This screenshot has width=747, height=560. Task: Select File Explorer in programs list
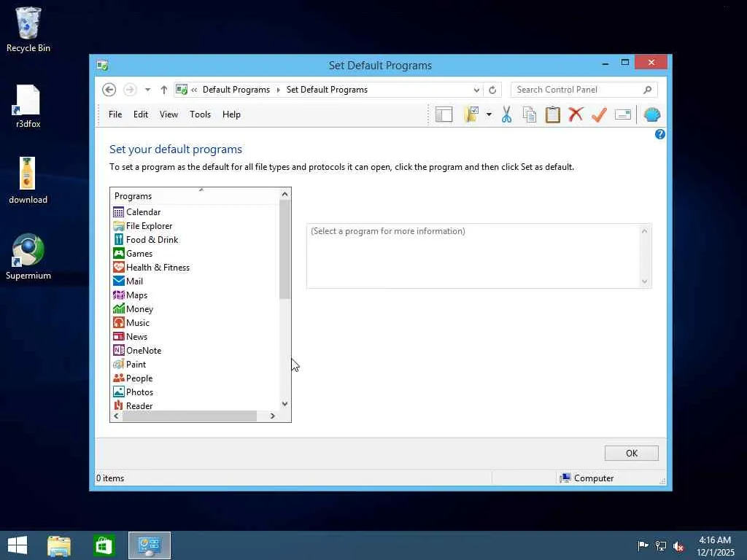(149, 226)
